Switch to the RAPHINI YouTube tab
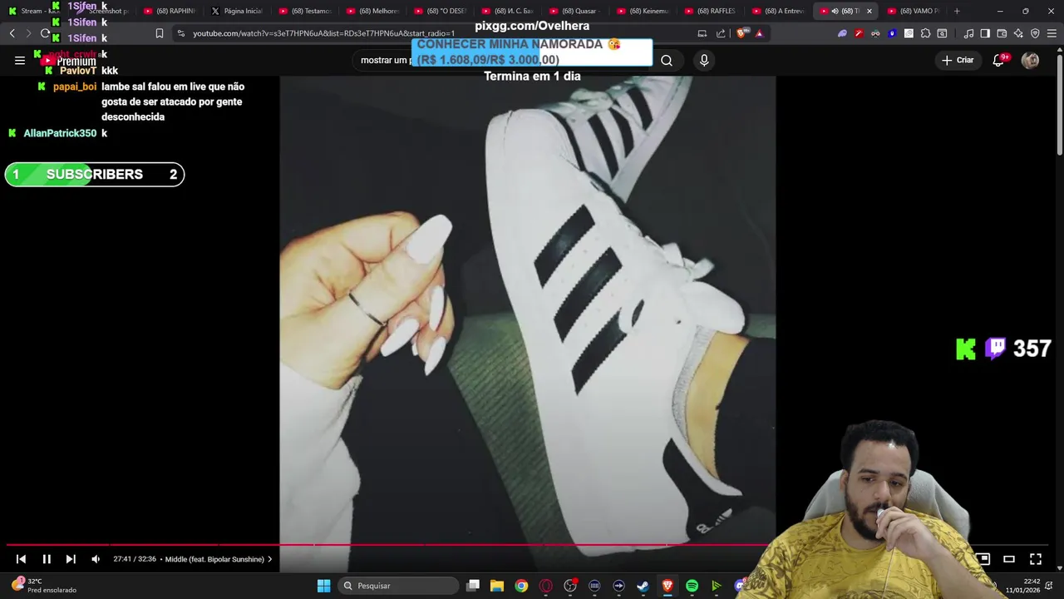The width and height of the screenshot is (1064, 599). 170,11
